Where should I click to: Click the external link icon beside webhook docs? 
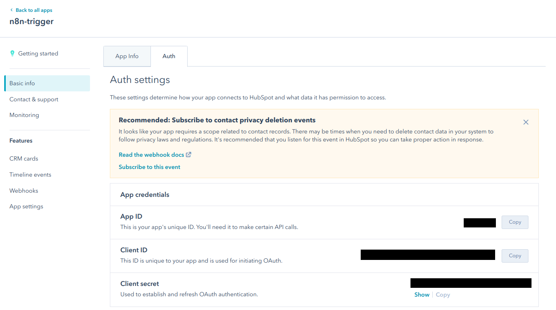click(188, 155)
